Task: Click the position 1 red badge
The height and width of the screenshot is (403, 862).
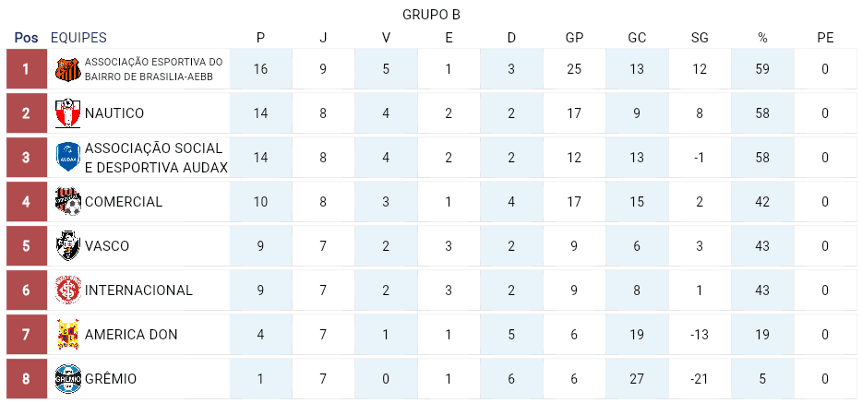Action: pos(27,69)
